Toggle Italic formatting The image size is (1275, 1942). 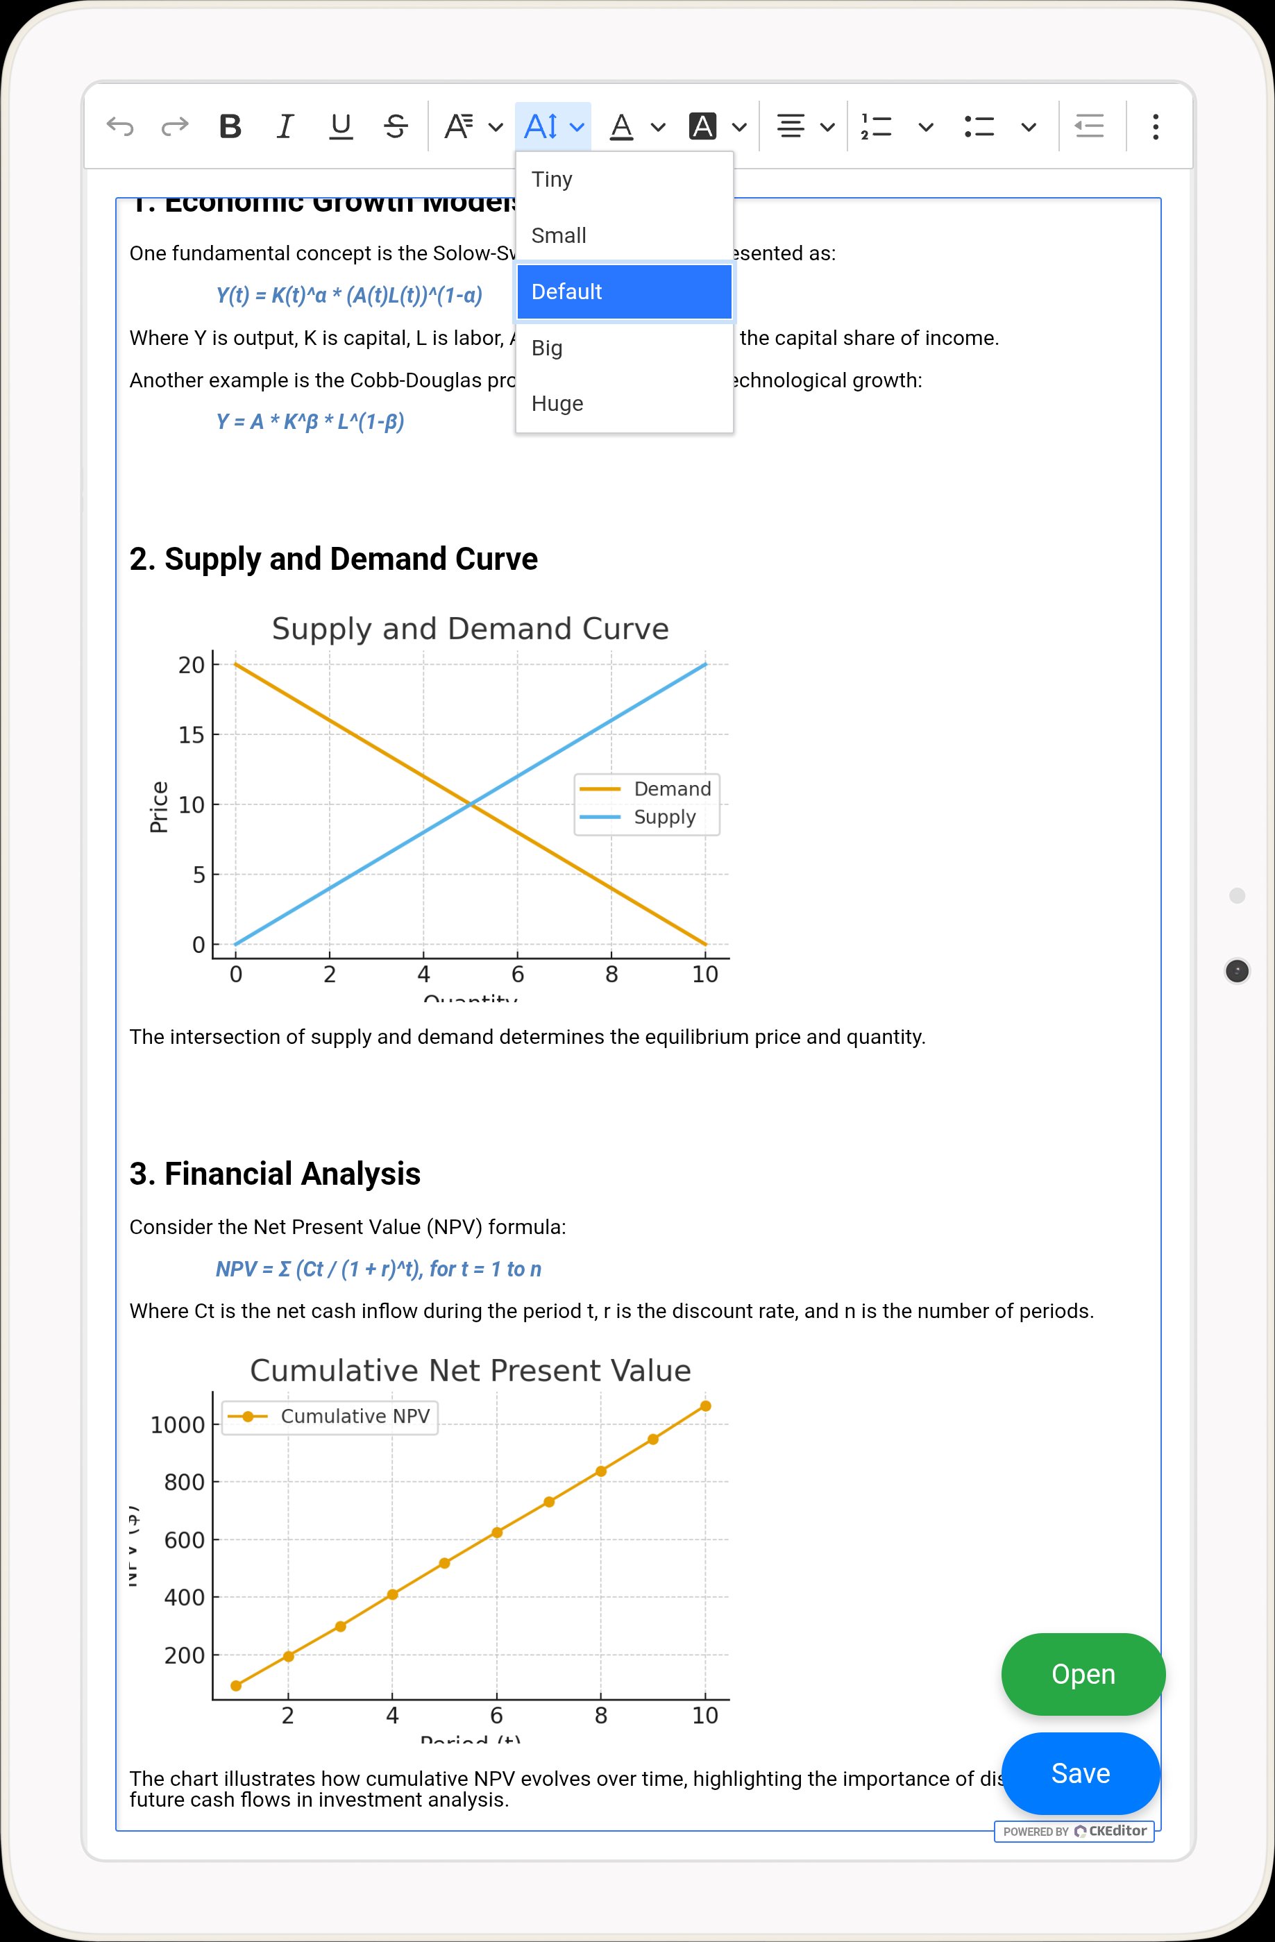tap(285, 126)
